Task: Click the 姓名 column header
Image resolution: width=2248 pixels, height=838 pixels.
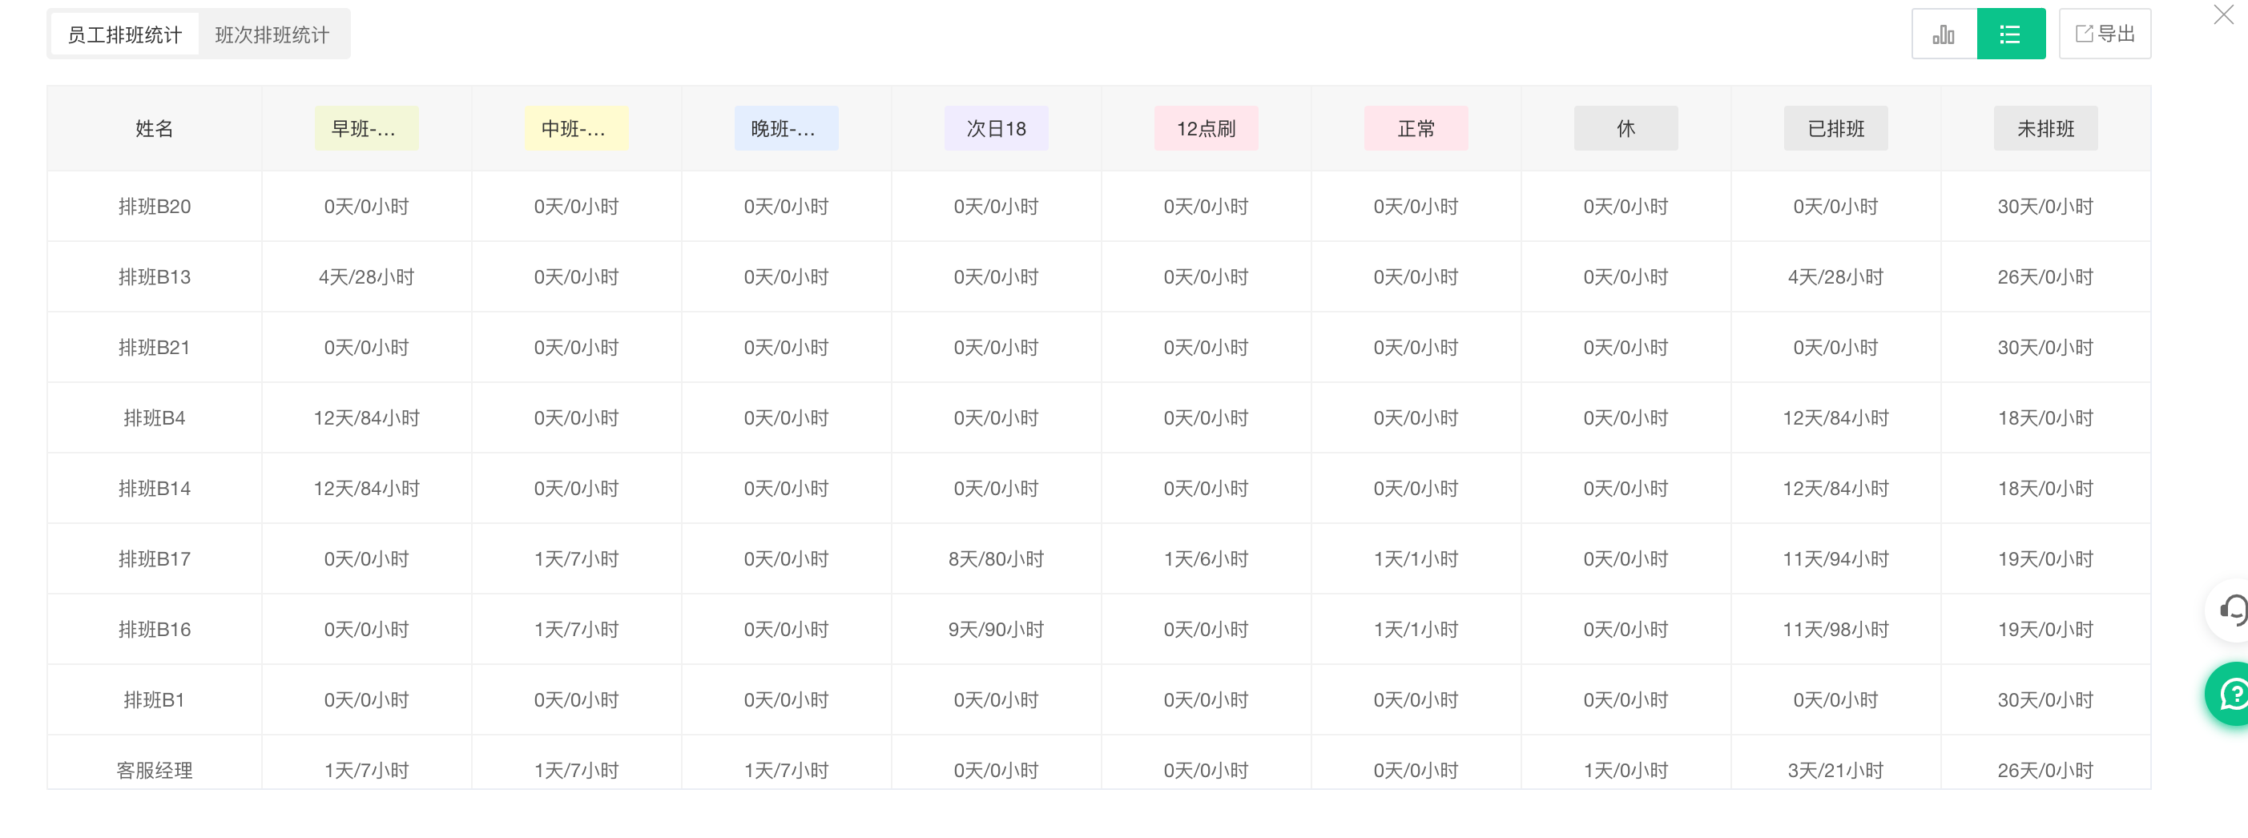Action: coord(155,128)
